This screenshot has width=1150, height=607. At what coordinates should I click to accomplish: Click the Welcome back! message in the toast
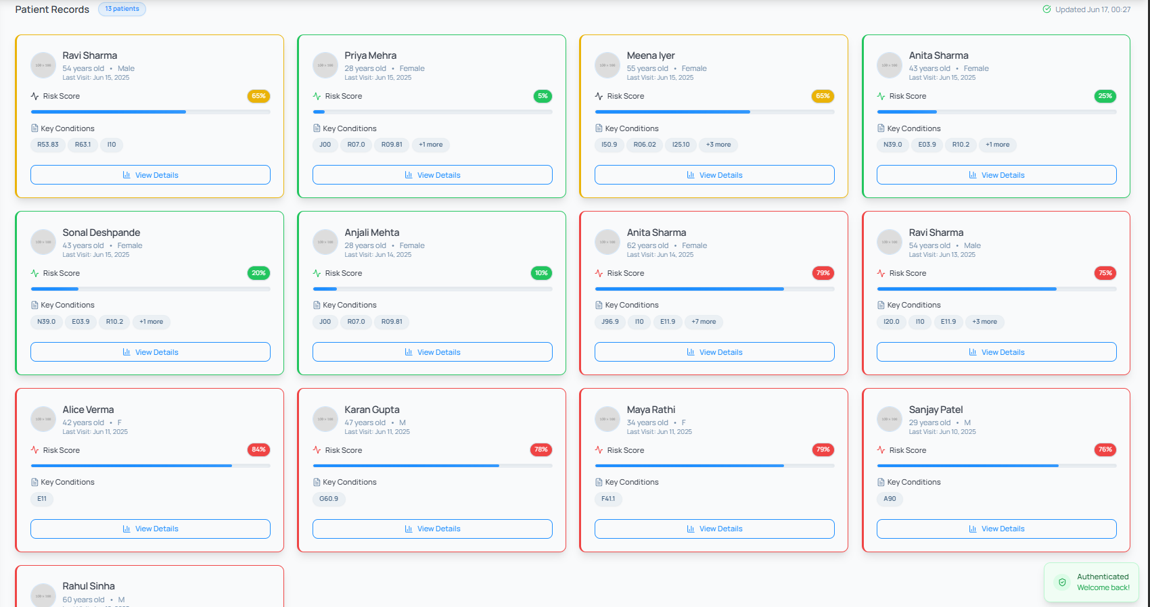click(x=1103, y=587)
